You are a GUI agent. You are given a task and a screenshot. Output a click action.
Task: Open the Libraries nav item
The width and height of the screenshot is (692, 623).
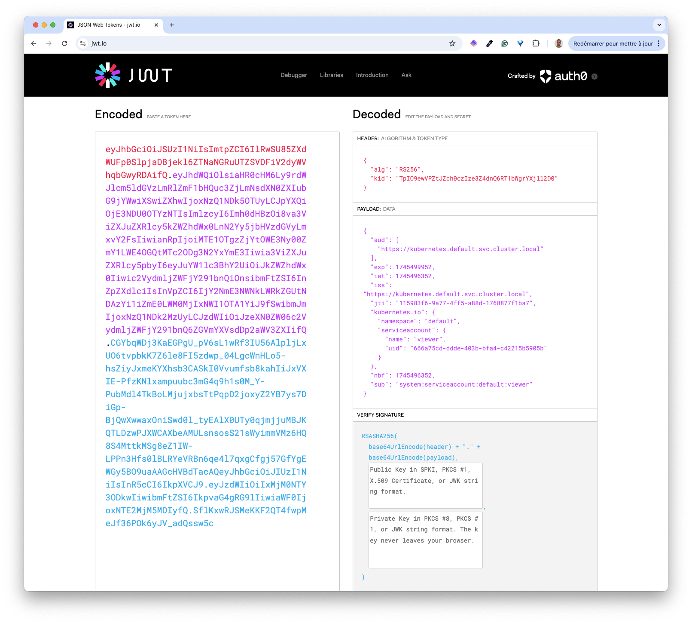coord(331,75)
